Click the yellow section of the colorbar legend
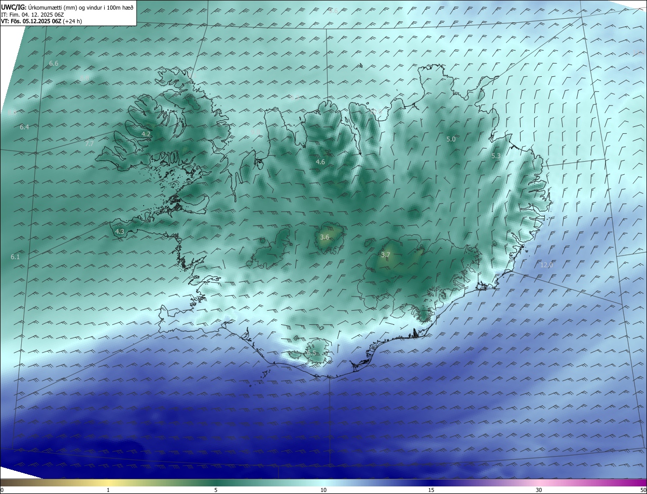 [108, 482]
